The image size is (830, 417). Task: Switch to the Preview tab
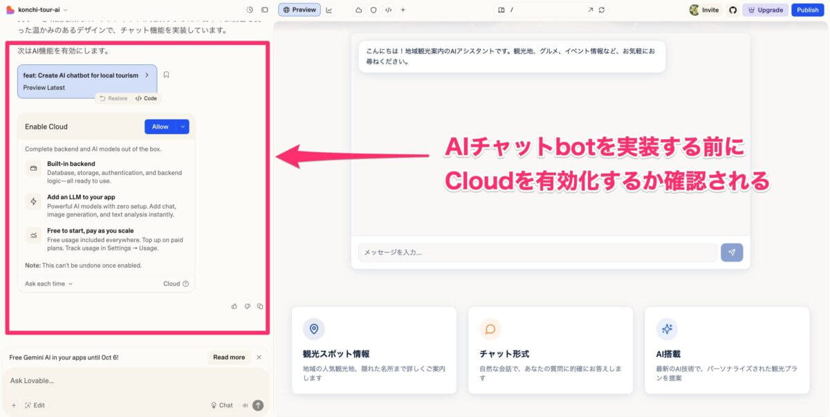[299, 10]
